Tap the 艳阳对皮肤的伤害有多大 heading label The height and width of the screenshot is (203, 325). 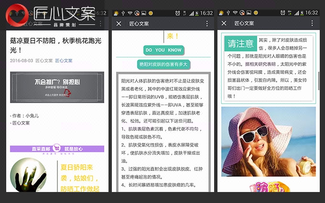(x=163, y=64)
